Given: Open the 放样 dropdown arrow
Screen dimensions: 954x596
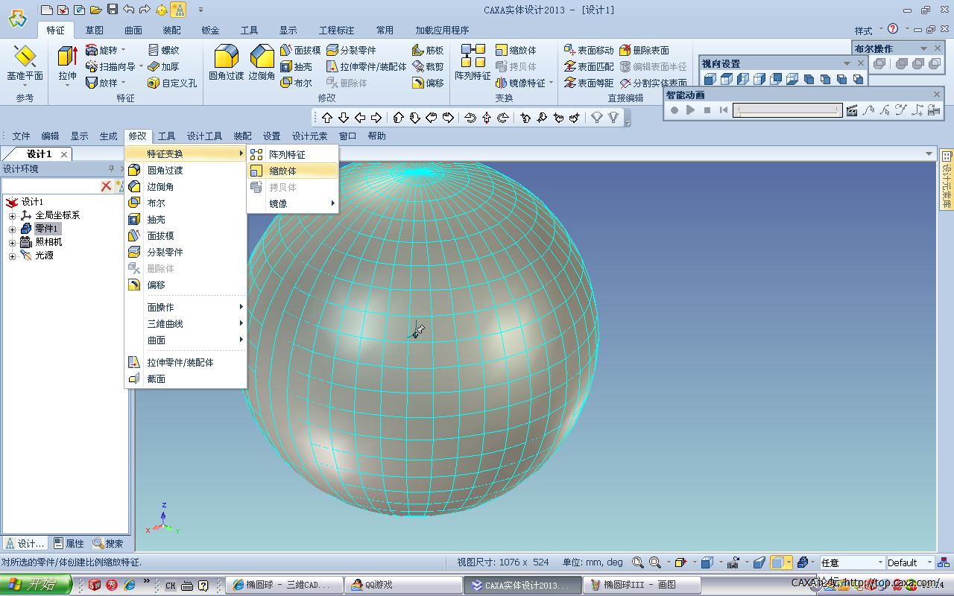Looking at the screenshot, I should click(123, 83).
